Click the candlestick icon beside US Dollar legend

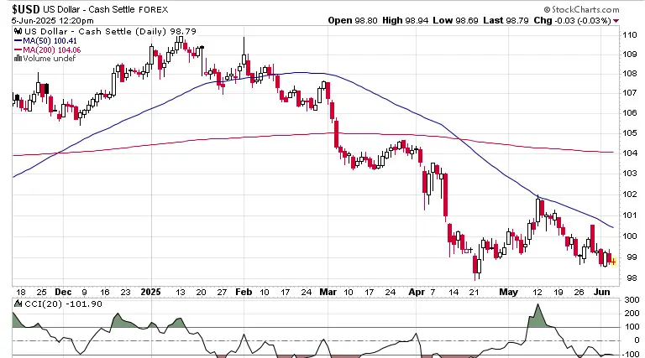(x=18, y=31)
